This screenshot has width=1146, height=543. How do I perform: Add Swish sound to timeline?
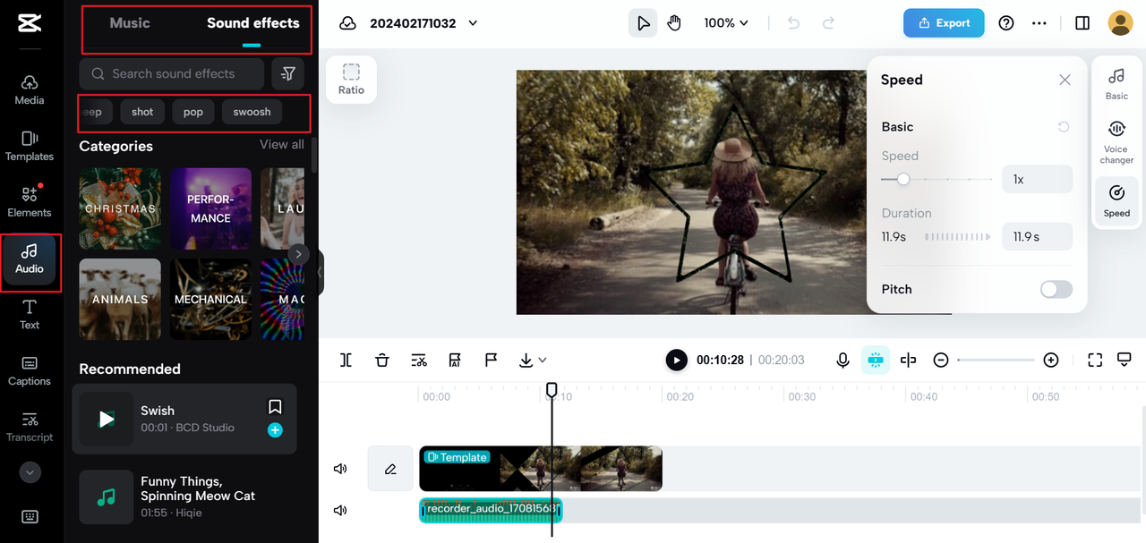(275, 430)
